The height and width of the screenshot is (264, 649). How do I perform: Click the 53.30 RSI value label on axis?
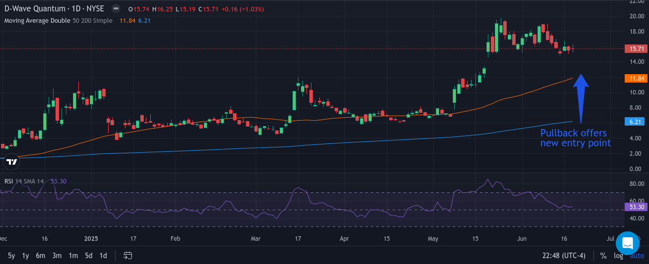[637, 207]
